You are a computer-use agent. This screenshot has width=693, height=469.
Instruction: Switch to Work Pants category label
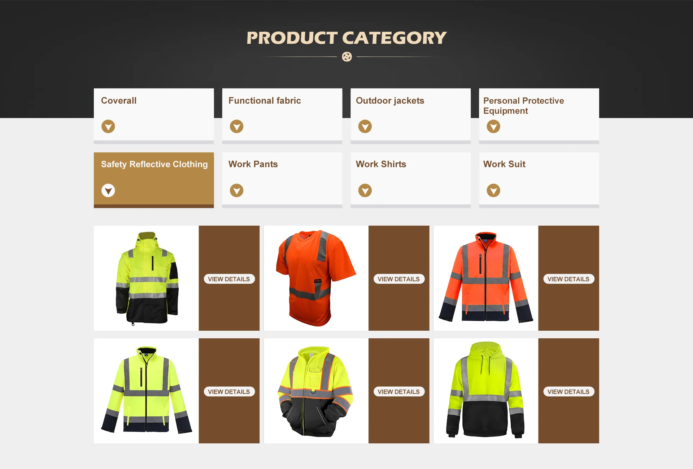click(x=253, y=164)
